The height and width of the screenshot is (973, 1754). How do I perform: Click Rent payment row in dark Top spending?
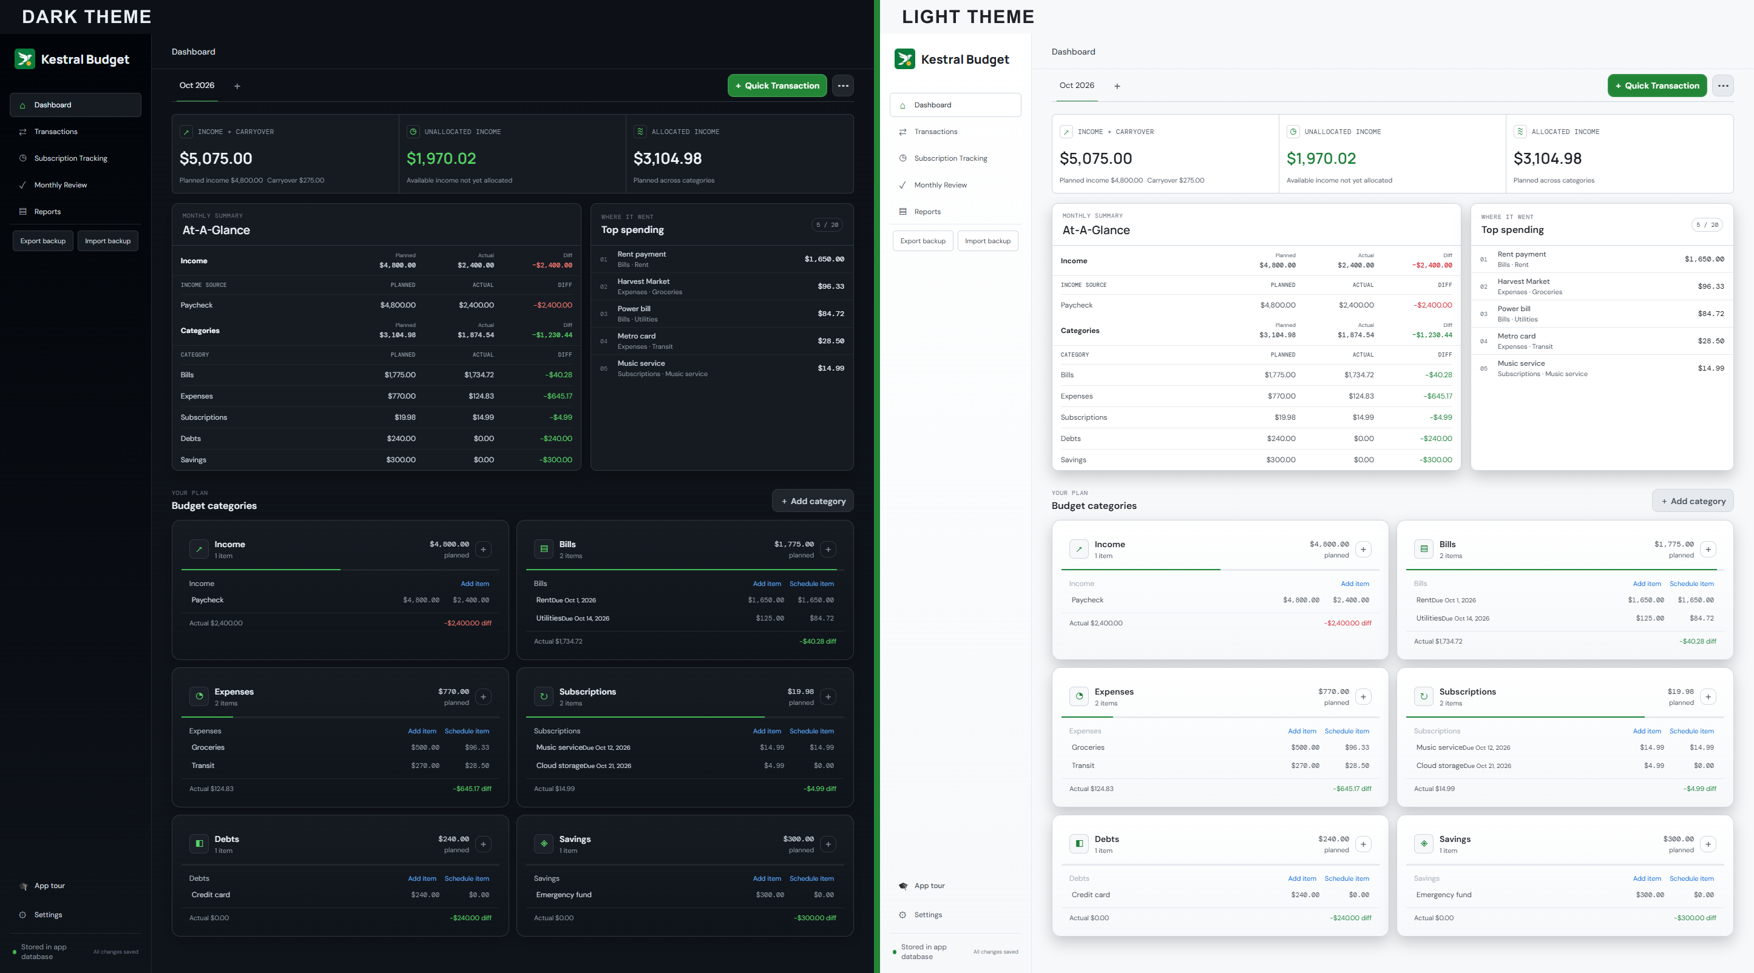coord(722,259)
